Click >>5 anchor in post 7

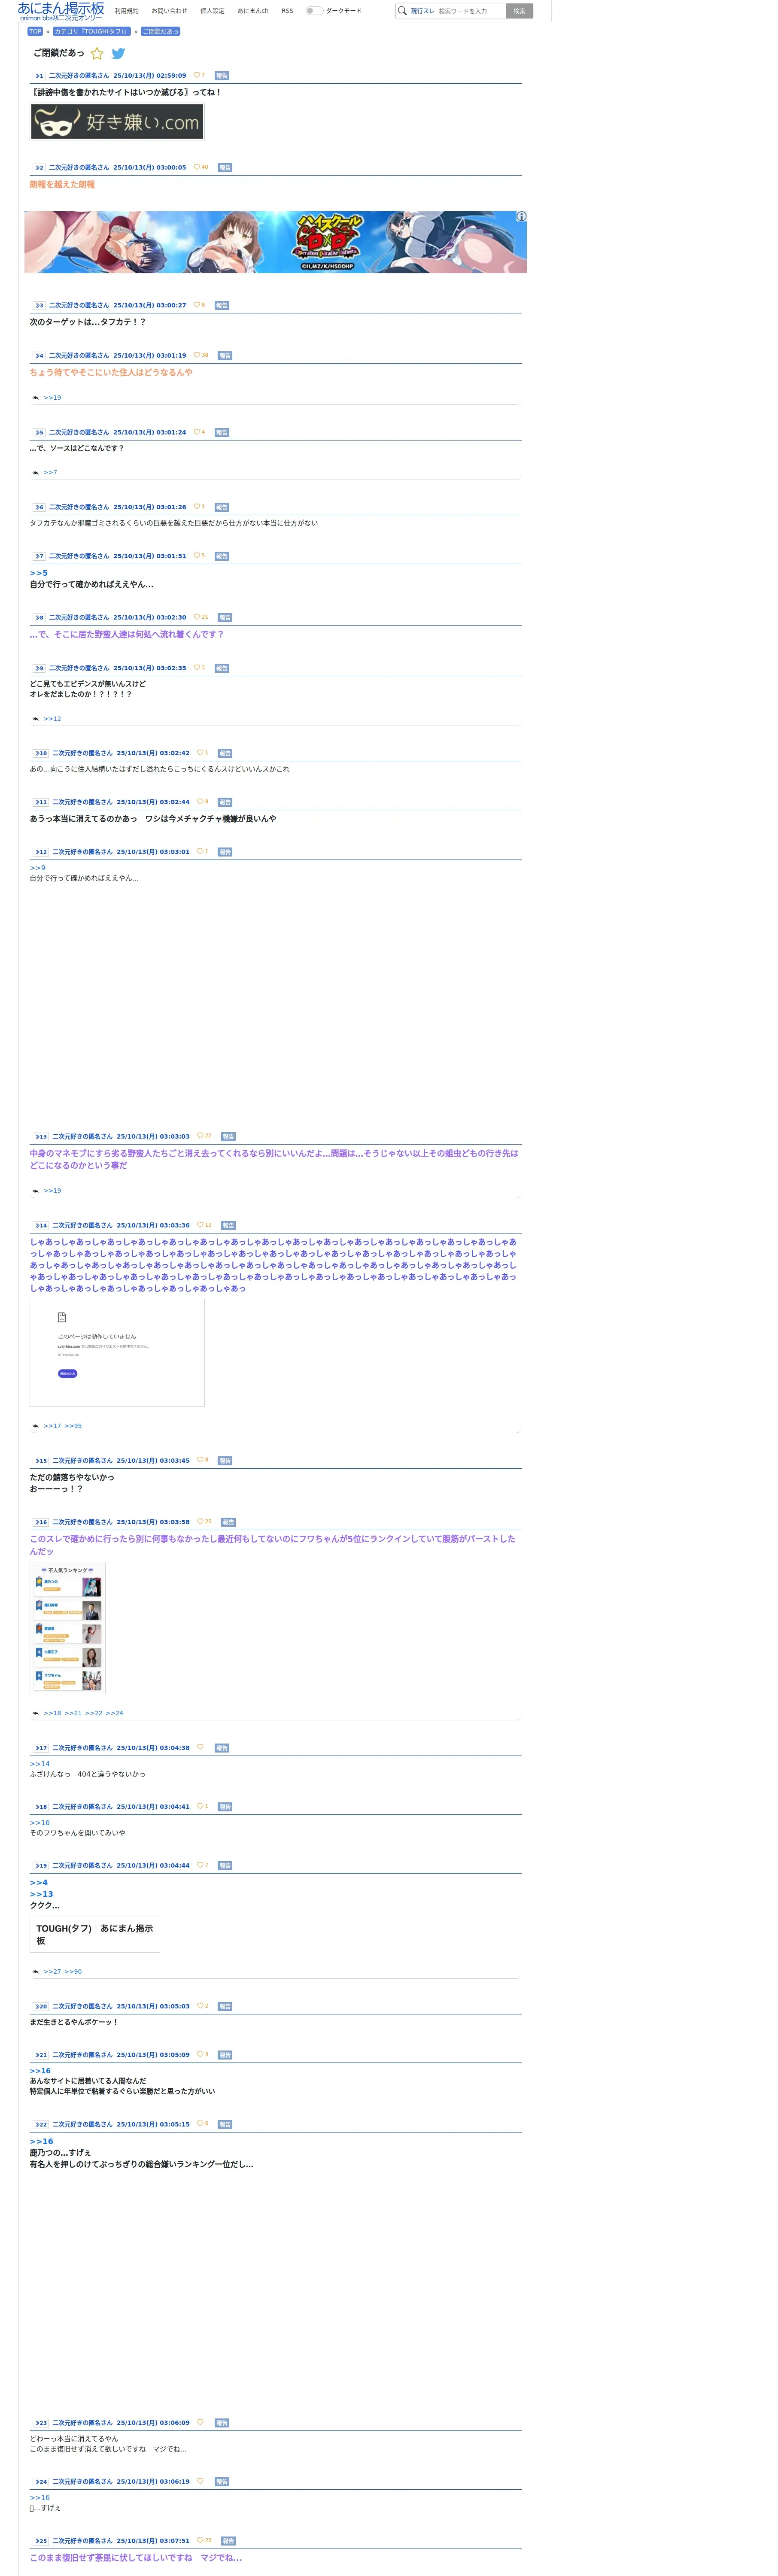(x=39, y=573)
